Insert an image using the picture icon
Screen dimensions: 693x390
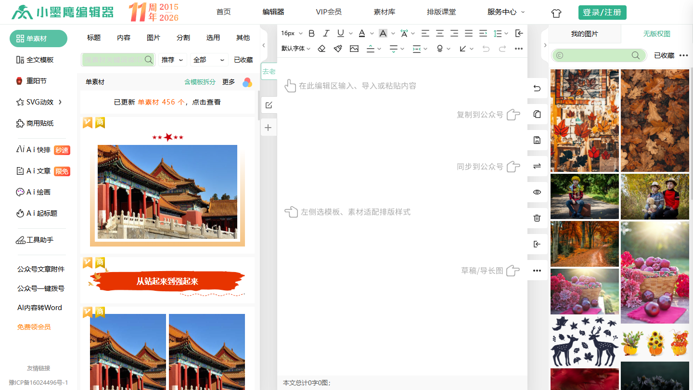click(354, 49)
